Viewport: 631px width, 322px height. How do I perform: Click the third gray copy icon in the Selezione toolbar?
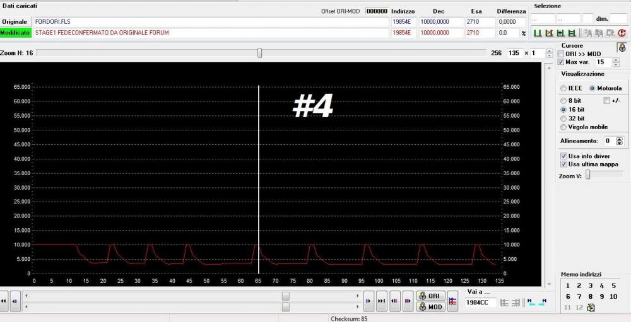click(x=610, y=33)
